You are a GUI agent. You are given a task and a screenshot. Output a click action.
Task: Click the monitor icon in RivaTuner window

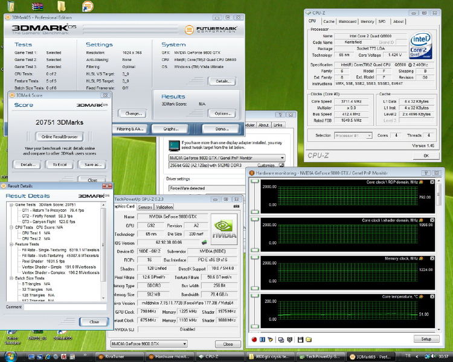click(174, 145)
